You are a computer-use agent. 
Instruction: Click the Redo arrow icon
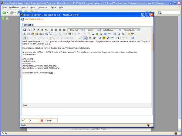[x=79, y=34]
